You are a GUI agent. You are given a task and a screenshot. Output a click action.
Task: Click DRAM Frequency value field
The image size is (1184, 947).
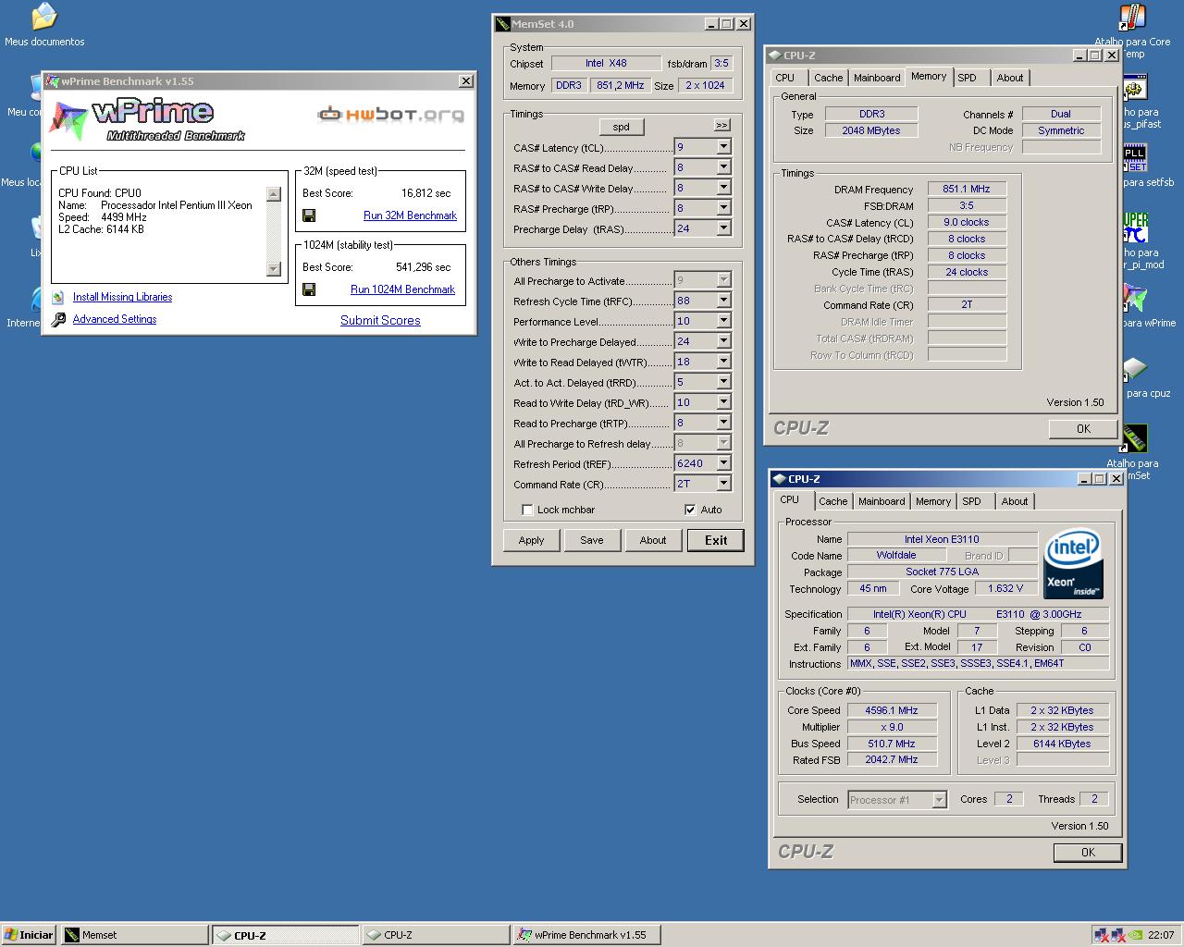967,189
